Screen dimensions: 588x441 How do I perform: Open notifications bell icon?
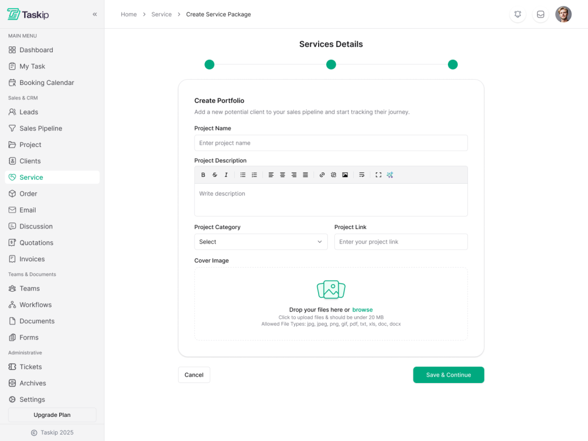point(518,14)
